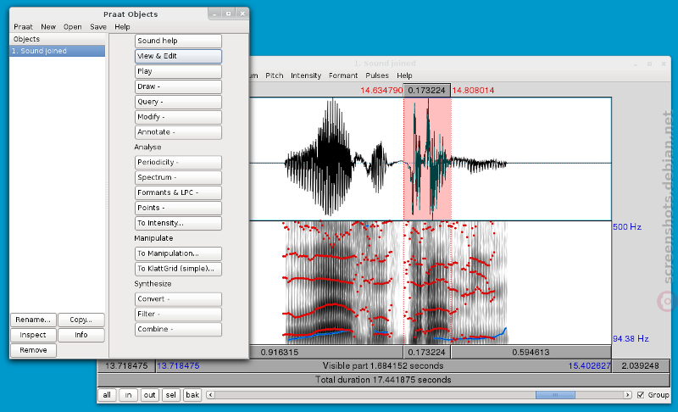Play the 0.594613 segment after selection
Image resolution: width=678 pixels, height=412 pixels.
click(531, 353)
